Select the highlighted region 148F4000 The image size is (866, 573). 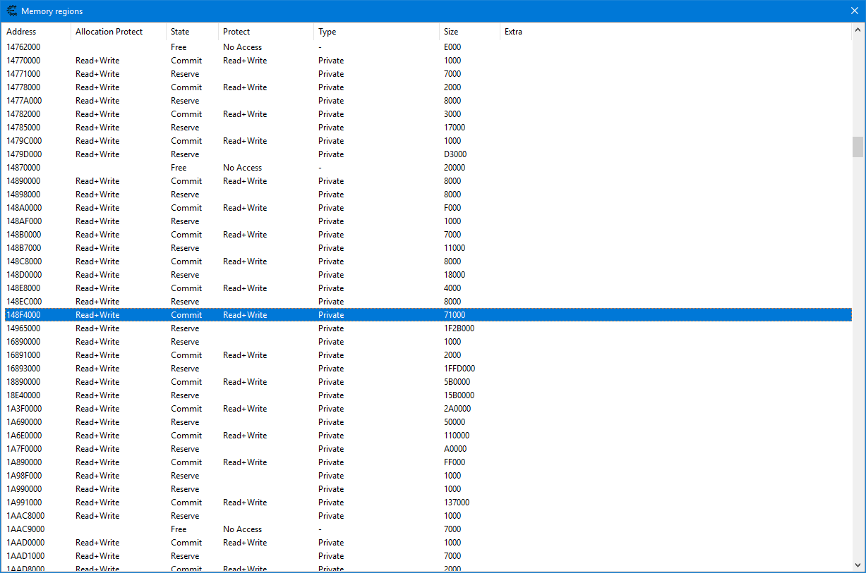[x=23, y=315]
